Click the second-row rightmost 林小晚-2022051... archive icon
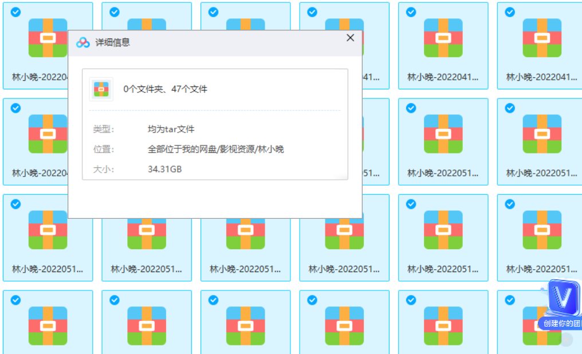582x354 pixels. point(542,134)
